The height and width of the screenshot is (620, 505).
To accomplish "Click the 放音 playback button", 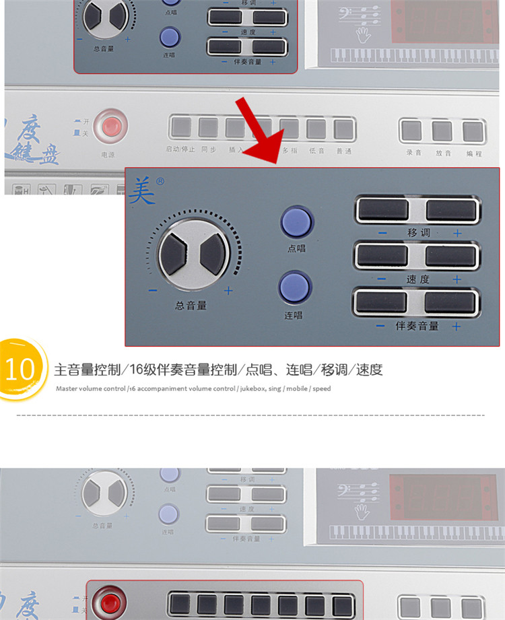I will tap(442, 131).
